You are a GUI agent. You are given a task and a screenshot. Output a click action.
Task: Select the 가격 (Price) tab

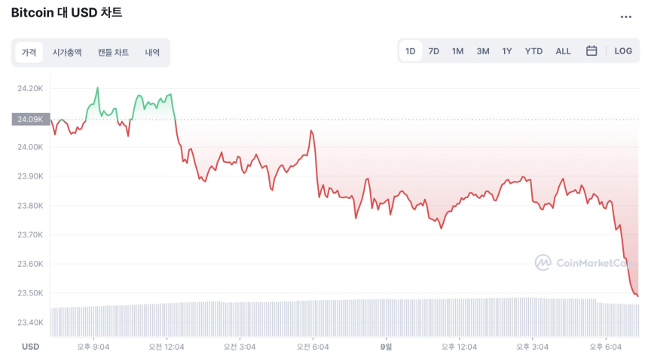(x=29, y=53)
